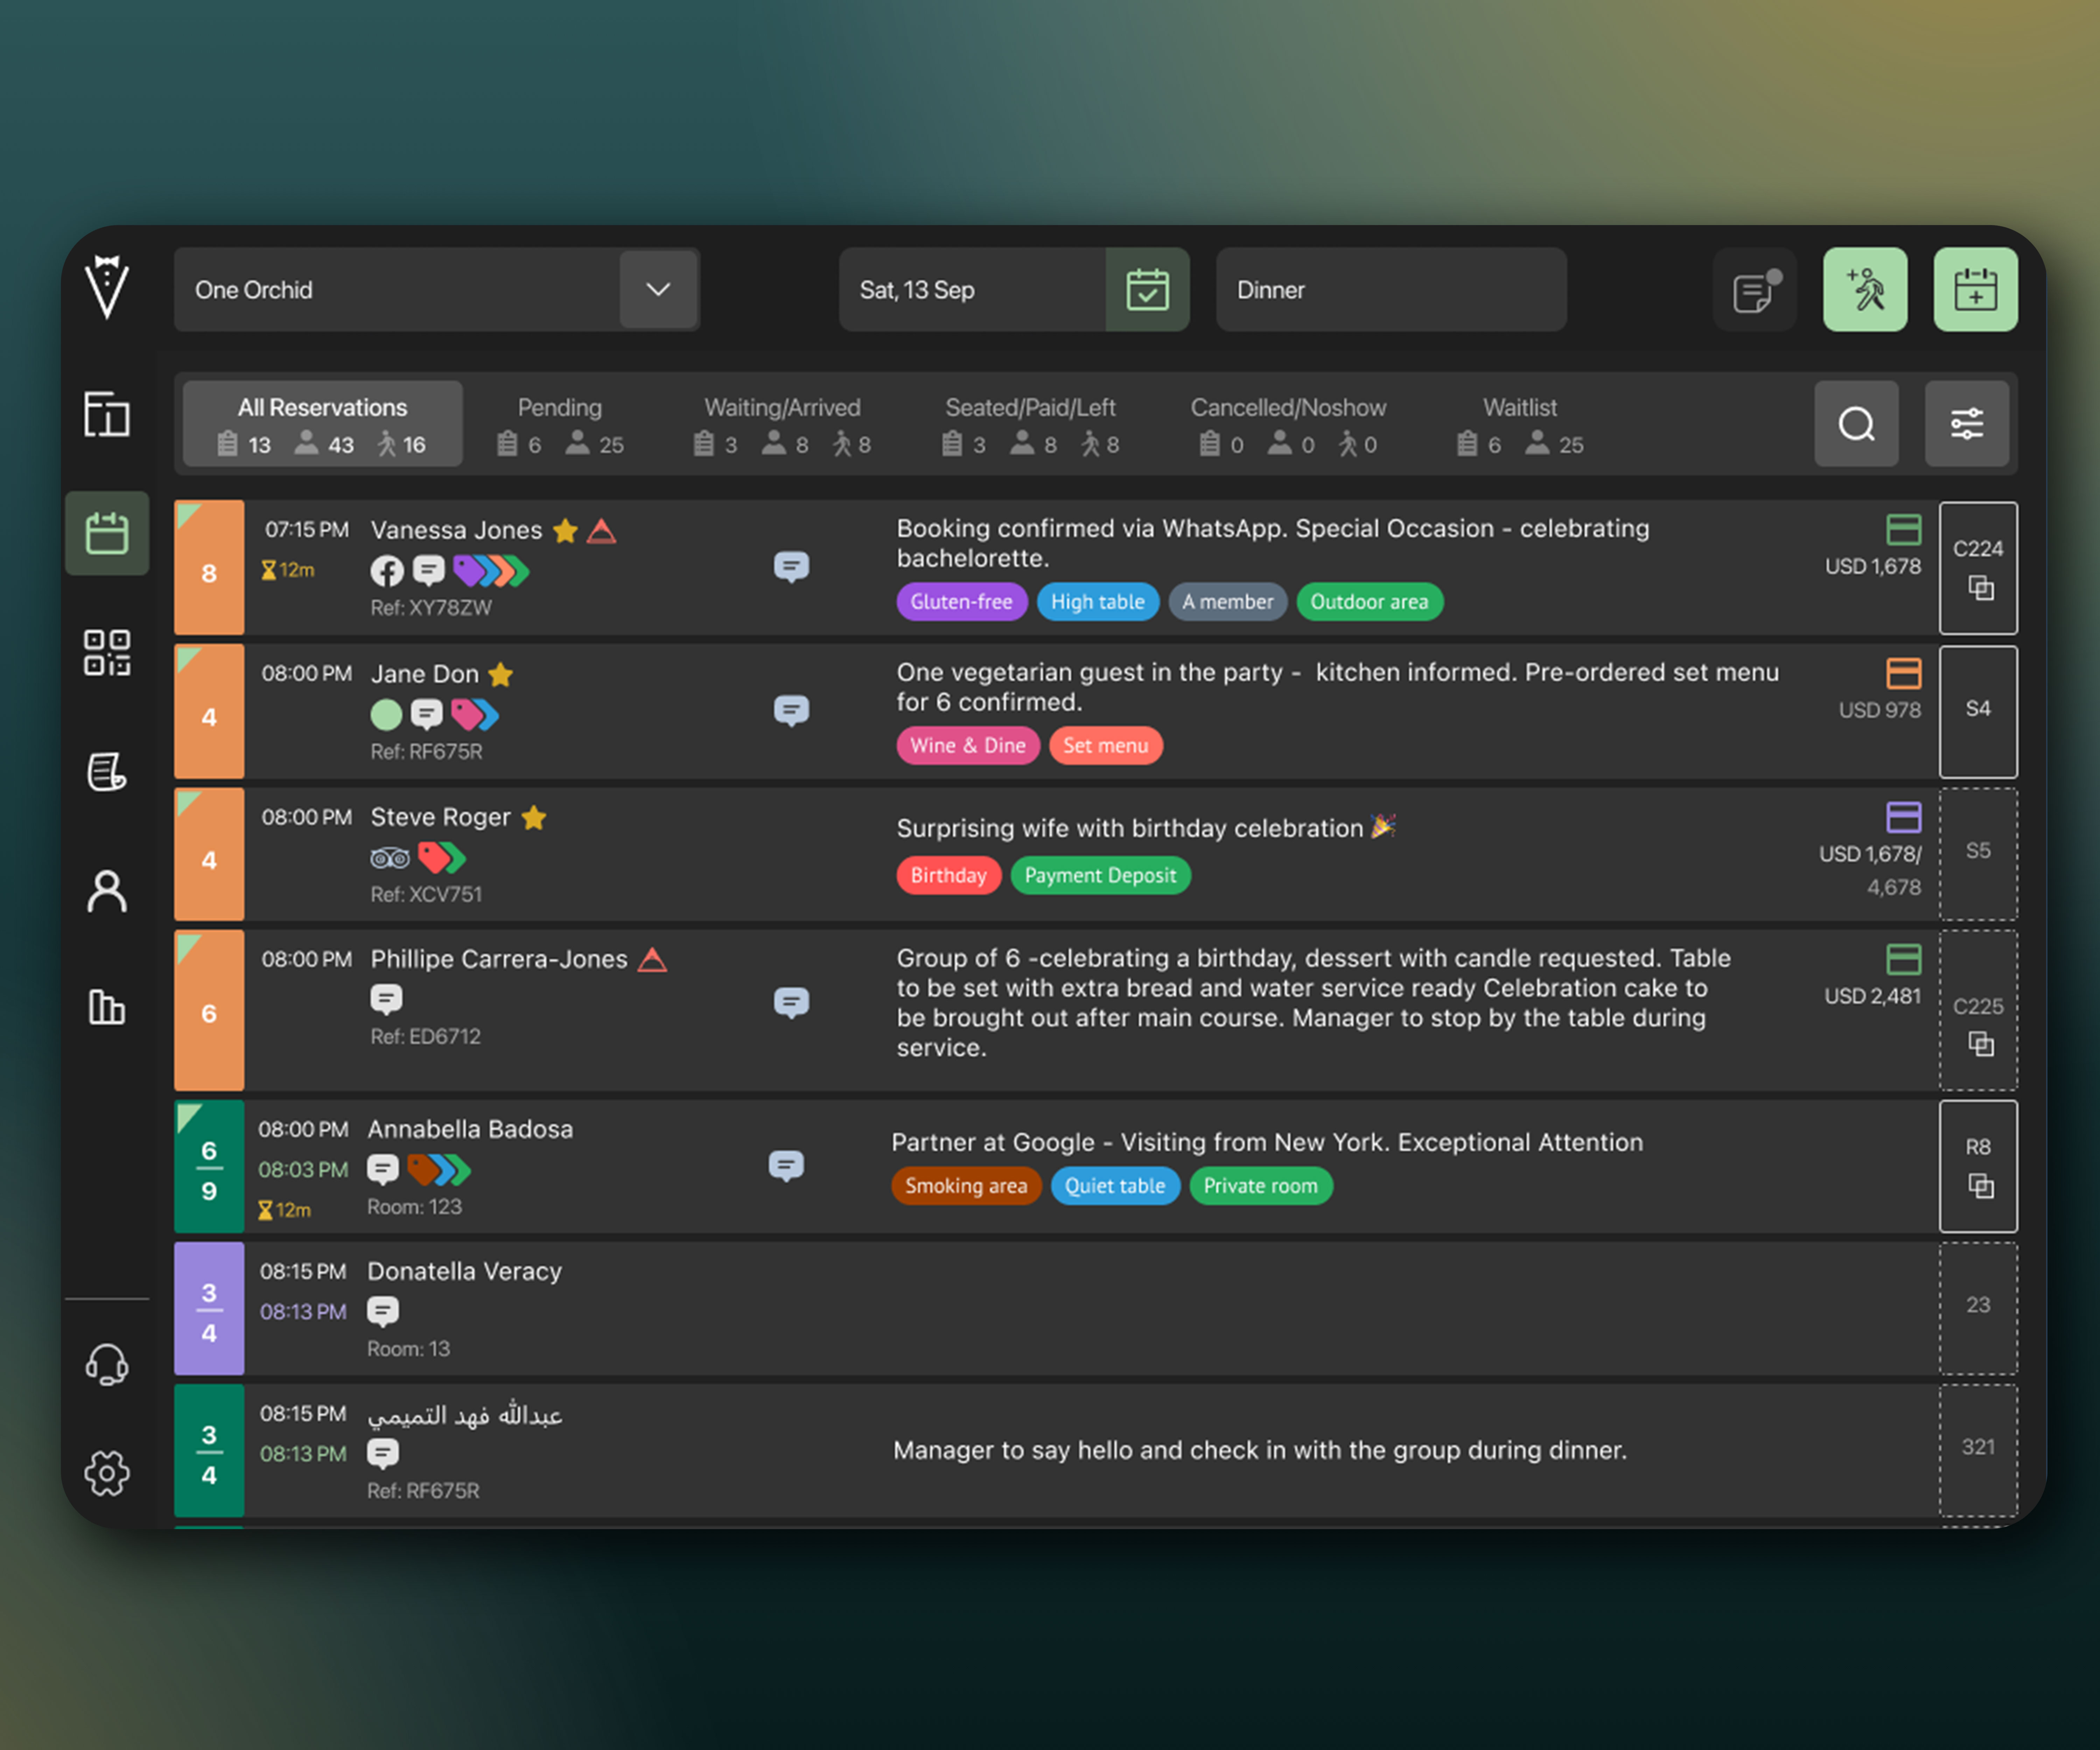Image resolution: width=2100 pixels, height=1750 pixels.
Task: Switch to All Reservations tab
Action: 323,424
